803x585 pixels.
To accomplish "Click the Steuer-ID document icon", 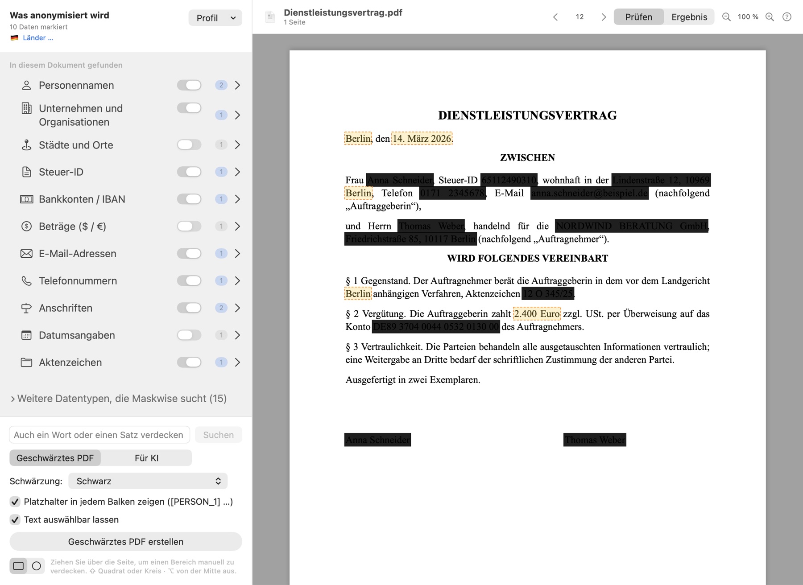I will coord(26,172).
